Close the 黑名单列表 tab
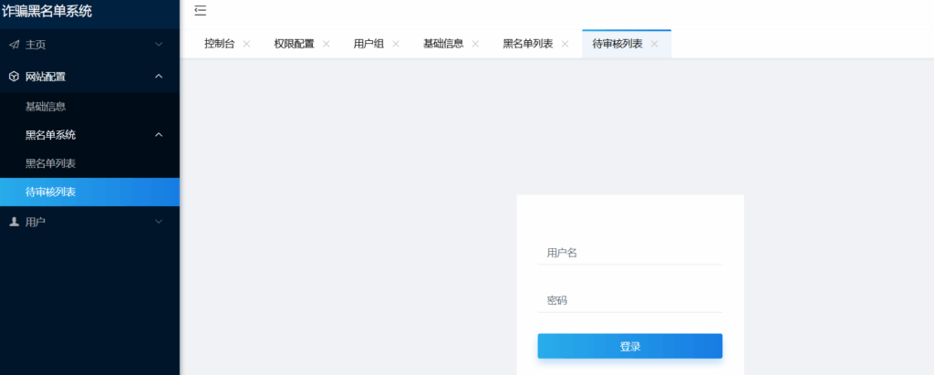Viewport: 934px width, 375px height. pyautogui.click(x=565, y=44)
